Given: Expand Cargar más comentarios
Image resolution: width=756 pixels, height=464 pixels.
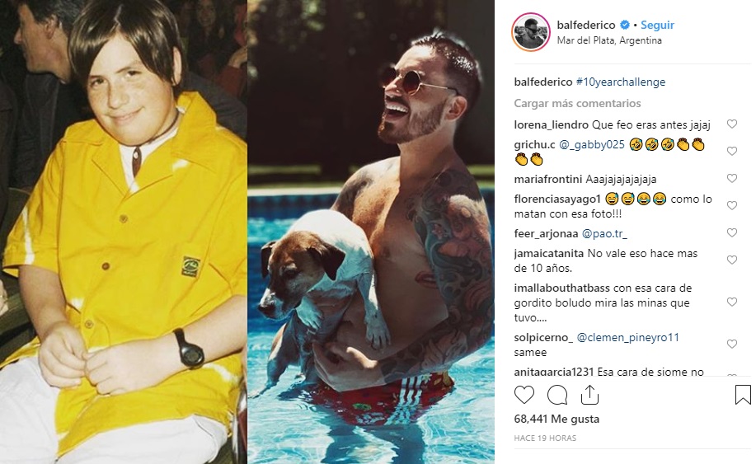Looking at the screenshot, I should click(577, 103).
